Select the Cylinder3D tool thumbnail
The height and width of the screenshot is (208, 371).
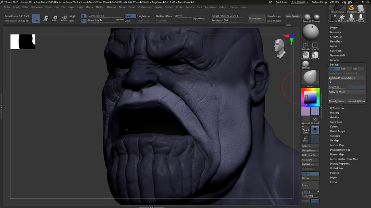click(360, 8)
